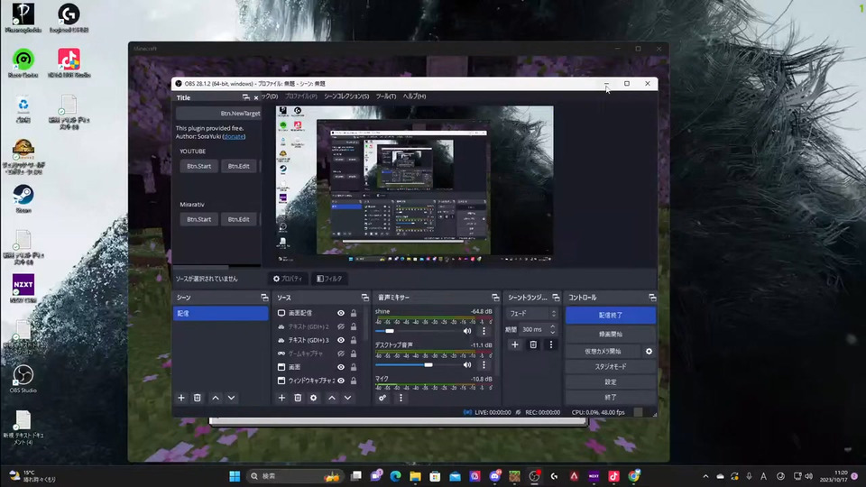This screenshot has width=866, height=487.
Task: Open the shine channel's three-dot menu
Action: 484,331
